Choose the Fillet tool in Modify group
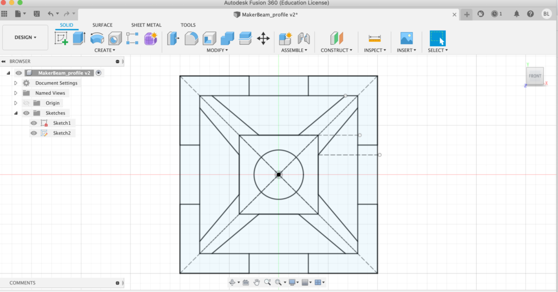 coord(191,38)
